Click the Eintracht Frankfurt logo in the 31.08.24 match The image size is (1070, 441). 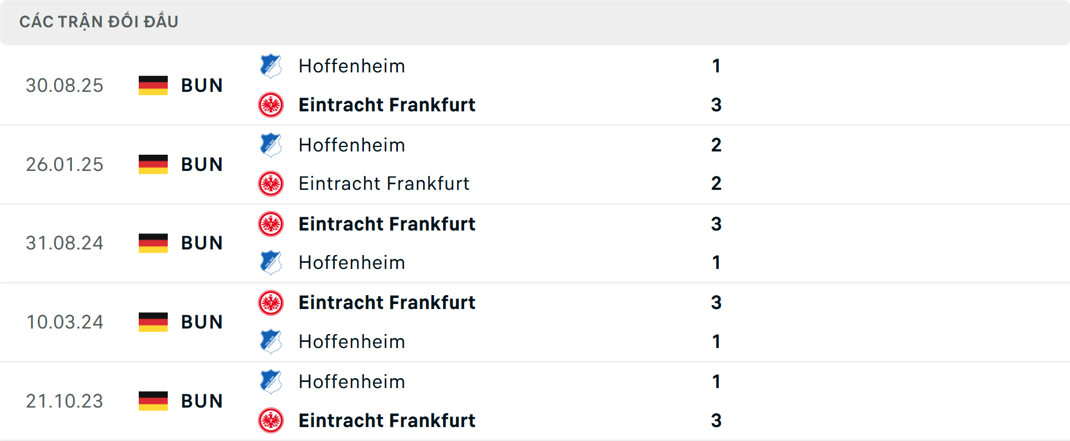[271, 224]
